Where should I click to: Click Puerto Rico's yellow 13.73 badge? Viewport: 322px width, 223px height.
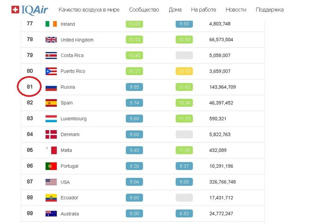[184, 71]
